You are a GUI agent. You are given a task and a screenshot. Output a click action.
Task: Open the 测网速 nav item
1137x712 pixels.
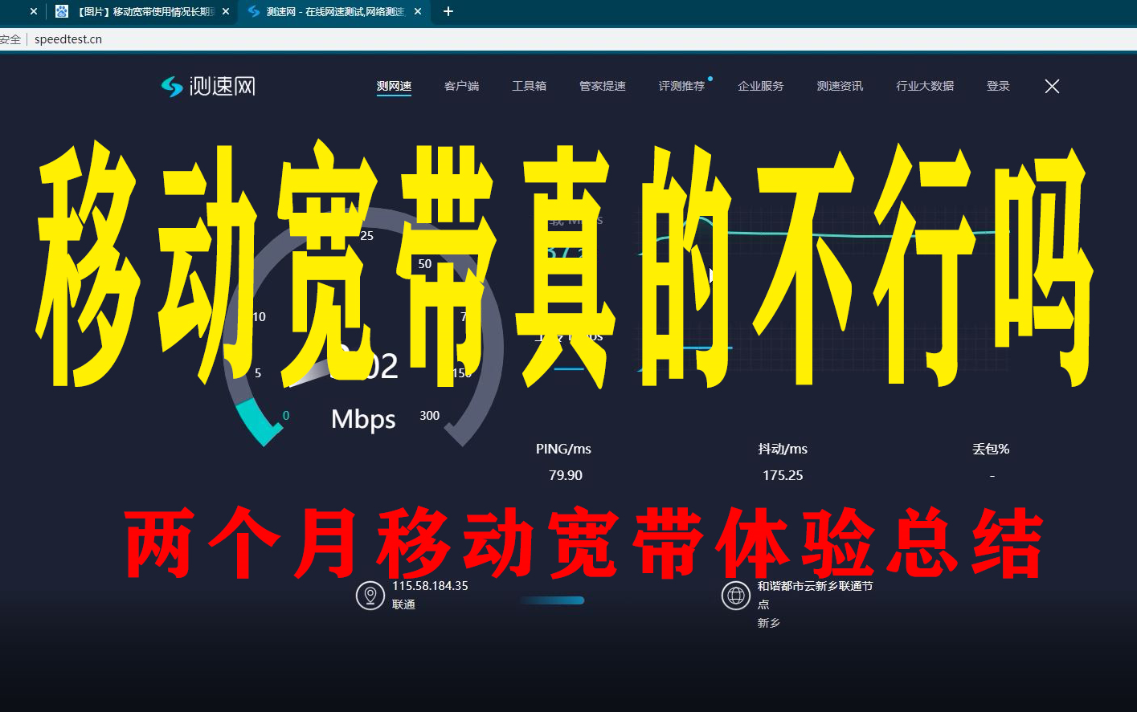click(x=394, y=86)
